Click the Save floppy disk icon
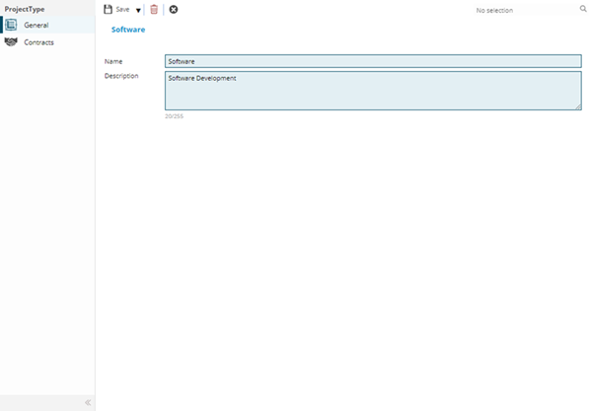Image resolution: width=592 pixels, height=411 pixels. pyautogui.click(x=109, y=9)
